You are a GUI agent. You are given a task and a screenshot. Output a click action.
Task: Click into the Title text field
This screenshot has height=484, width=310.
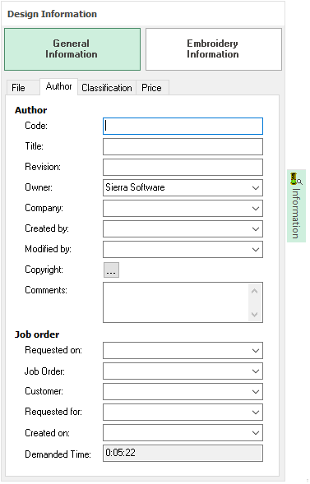tap(183, 146)
